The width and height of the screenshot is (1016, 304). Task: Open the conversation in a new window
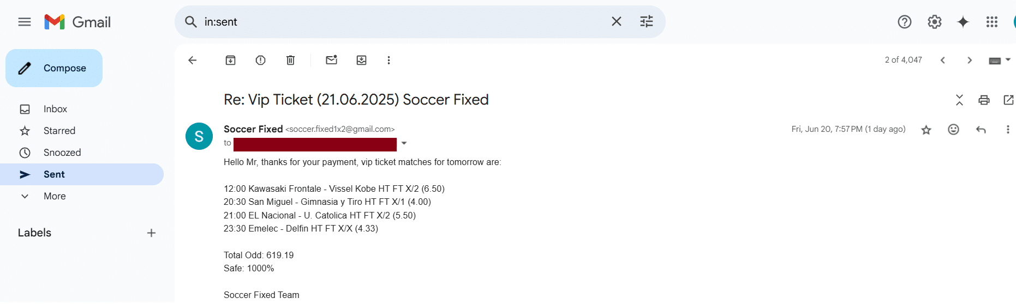pyautogui.click(x=1008, y=100)
